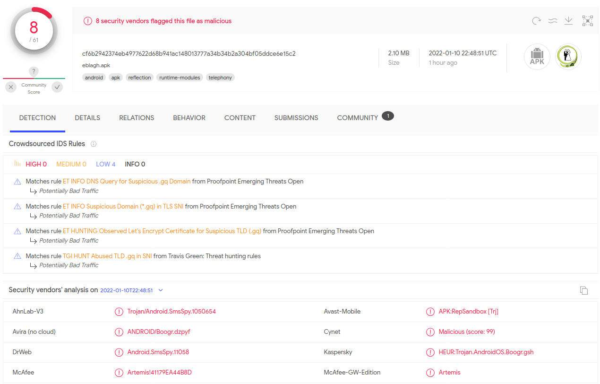Click alert icon beside Cynet Malicious score

pyautogui.click(x=430, y=332)
